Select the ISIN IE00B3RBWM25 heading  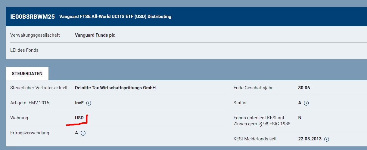[33, 17]
